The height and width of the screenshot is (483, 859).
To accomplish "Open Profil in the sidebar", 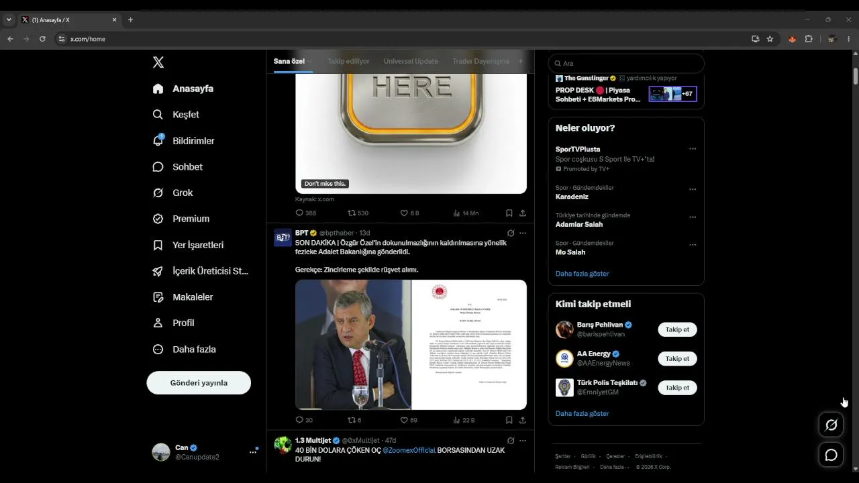I will point(174,323).
